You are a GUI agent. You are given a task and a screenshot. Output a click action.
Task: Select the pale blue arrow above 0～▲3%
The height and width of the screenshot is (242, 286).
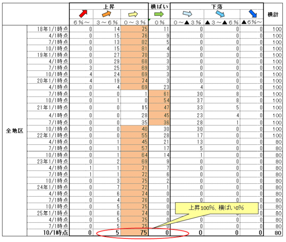(187, 14)
